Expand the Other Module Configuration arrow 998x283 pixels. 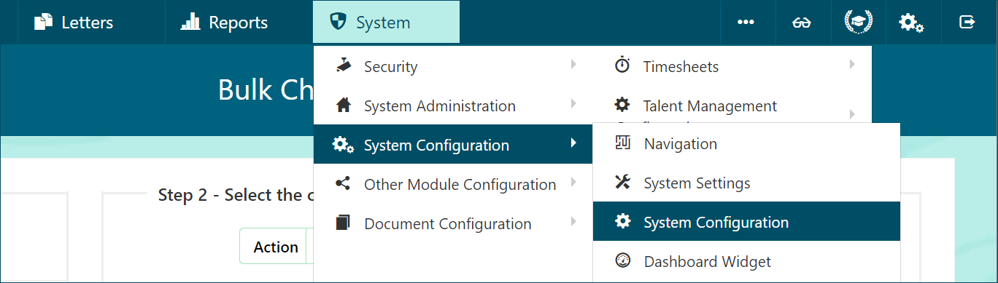pyautogui.click(x=573, y=183)
